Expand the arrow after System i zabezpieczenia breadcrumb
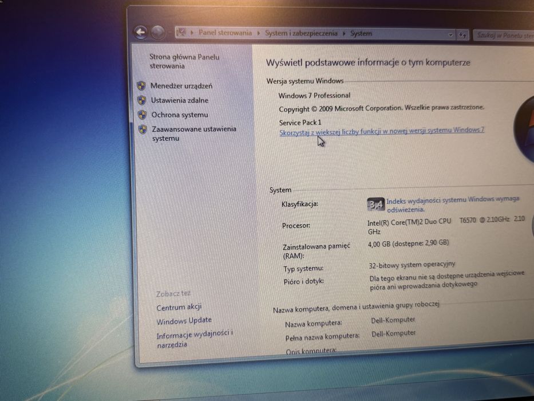 tap(345, 33)
